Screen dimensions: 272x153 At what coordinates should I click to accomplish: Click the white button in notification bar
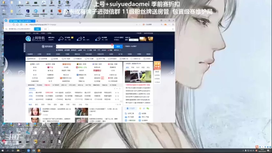[45, 29]
